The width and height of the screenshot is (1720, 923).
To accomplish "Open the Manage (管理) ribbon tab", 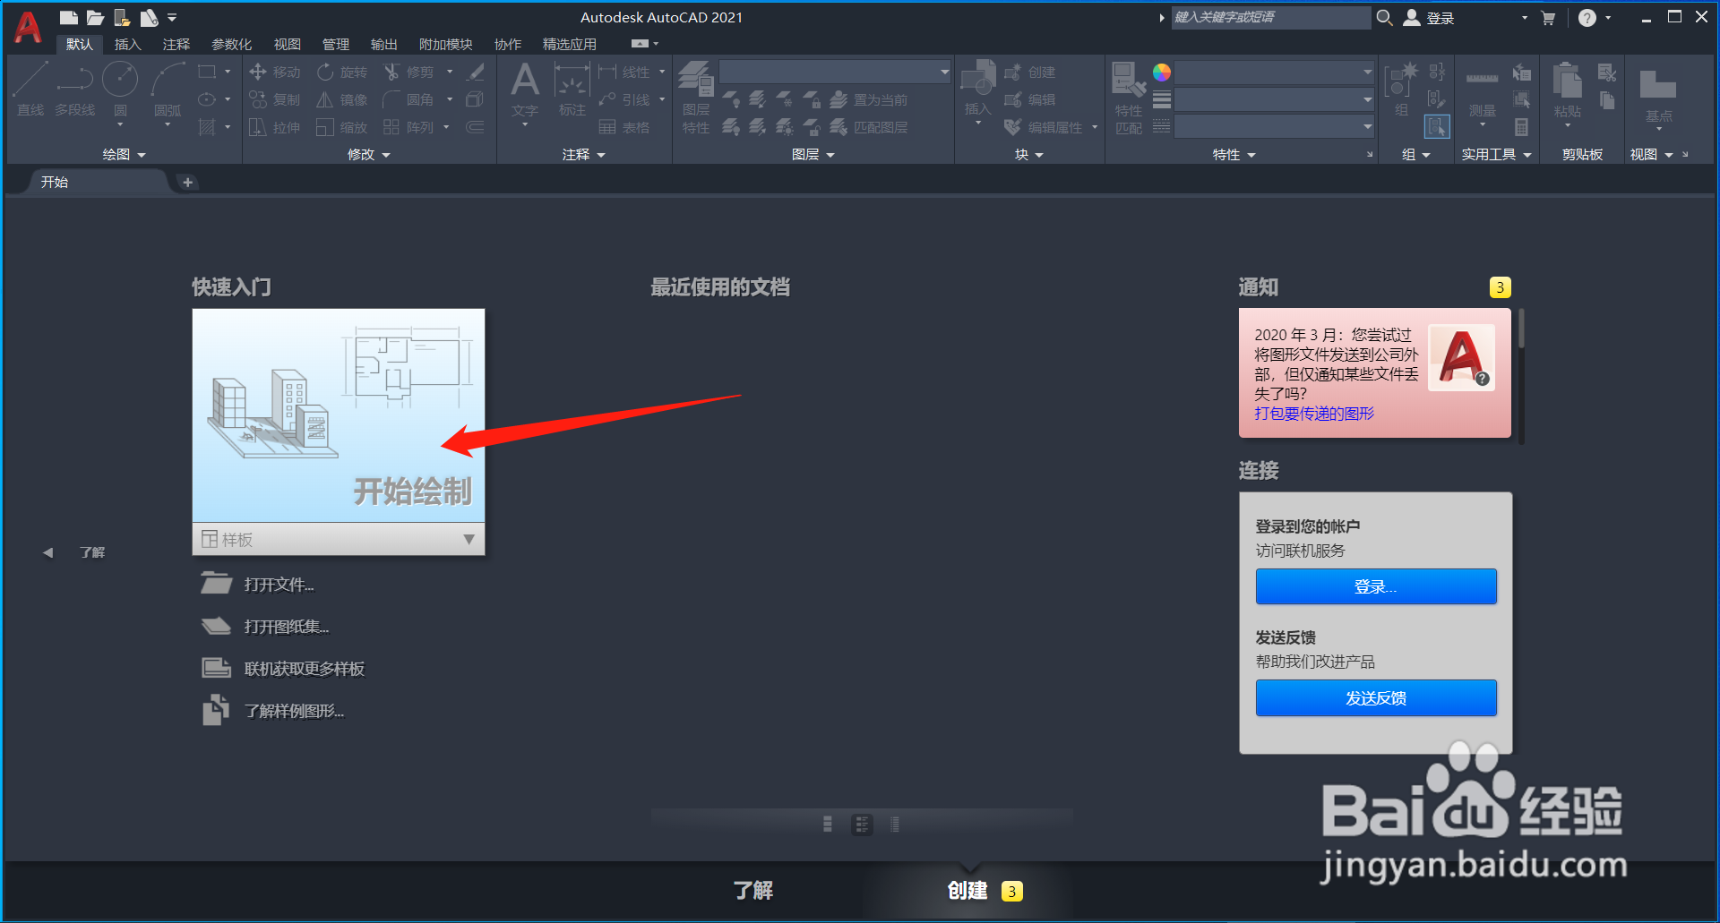I will pos(335,44).
